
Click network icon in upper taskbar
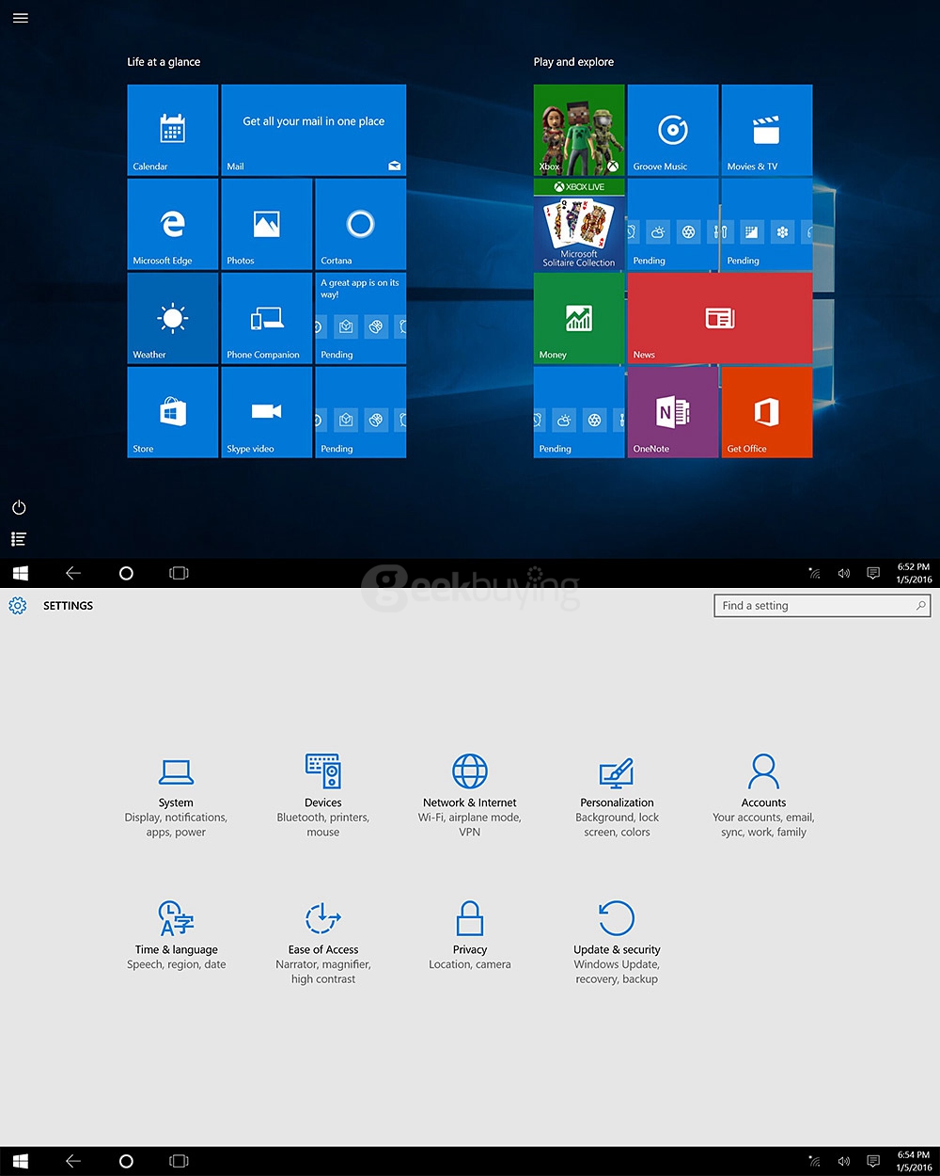pos(815,573)
